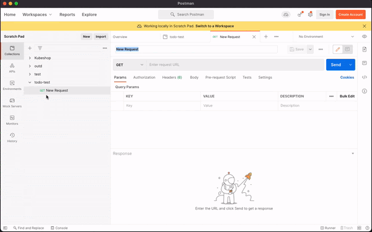Open the request info icon
372x232 pixels.
365,91
